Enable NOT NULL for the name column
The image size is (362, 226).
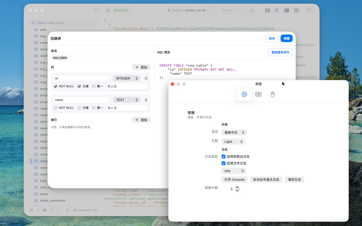[56, 108]
